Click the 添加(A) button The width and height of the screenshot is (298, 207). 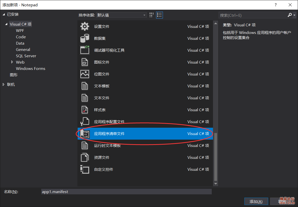click(256, 201)
